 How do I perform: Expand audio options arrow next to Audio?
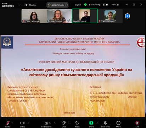pyautogui.click(x=13, y=123)
